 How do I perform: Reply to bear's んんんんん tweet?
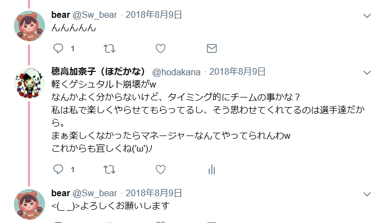point(58,49)
